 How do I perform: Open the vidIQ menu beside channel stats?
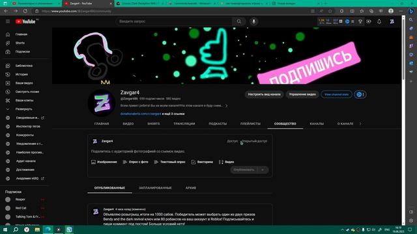pyautogui.click(x=360, y=94)
